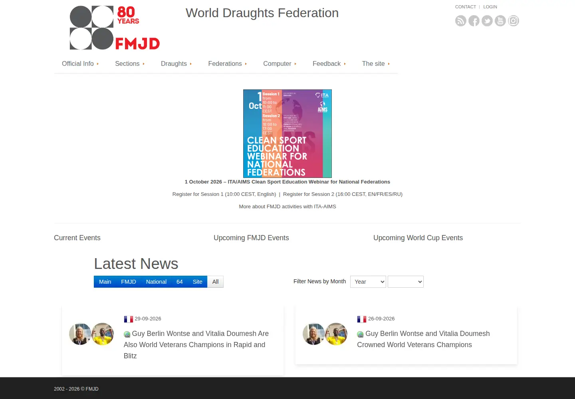Open the Year filter dropdown
This screenshot has height=399, width=575.
368,282
